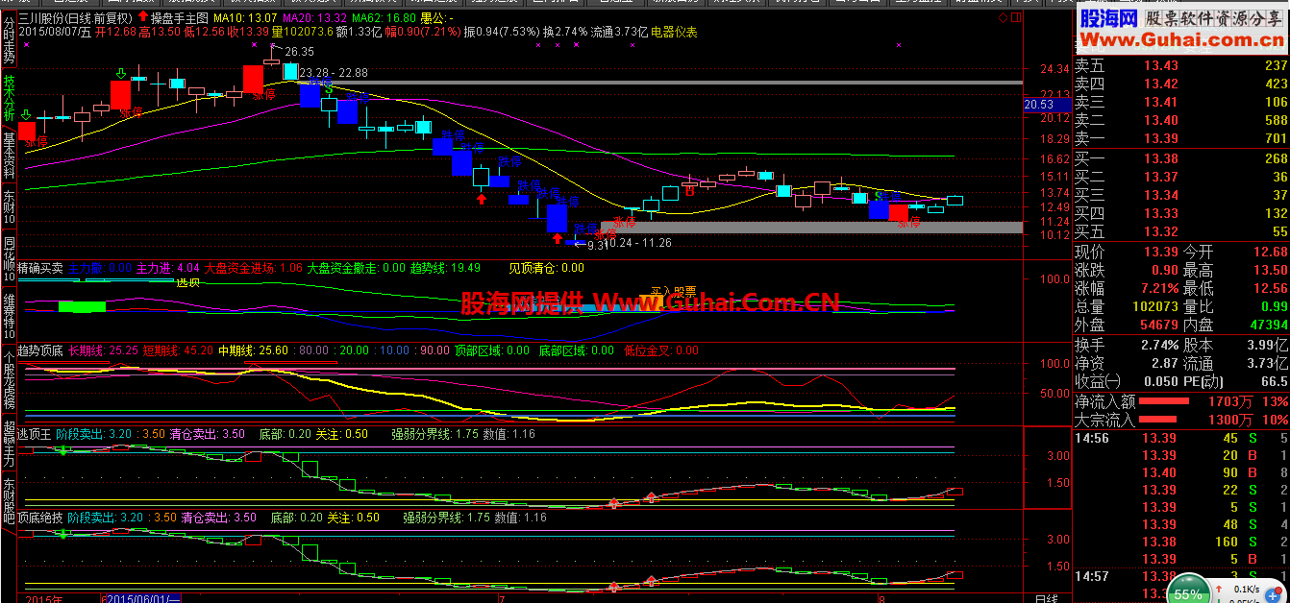
Task: Click the 买五 13.32 order row
Action: pos(1180,231)
